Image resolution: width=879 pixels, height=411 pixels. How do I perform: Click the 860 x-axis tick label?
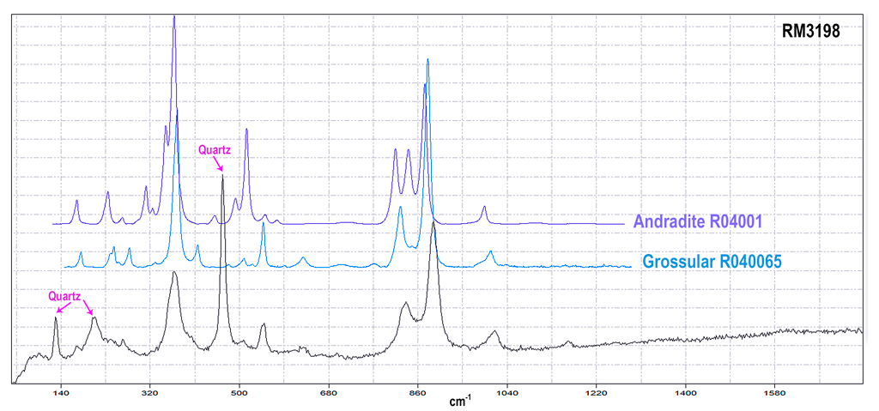(418, 393)
